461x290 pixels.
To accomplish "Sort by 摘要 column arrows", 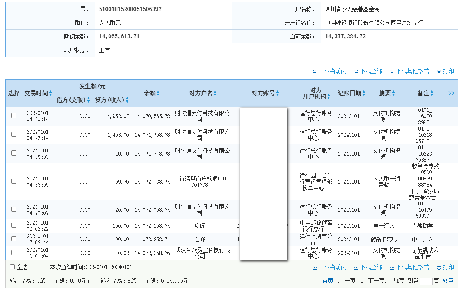I will (x=393, y=93).
